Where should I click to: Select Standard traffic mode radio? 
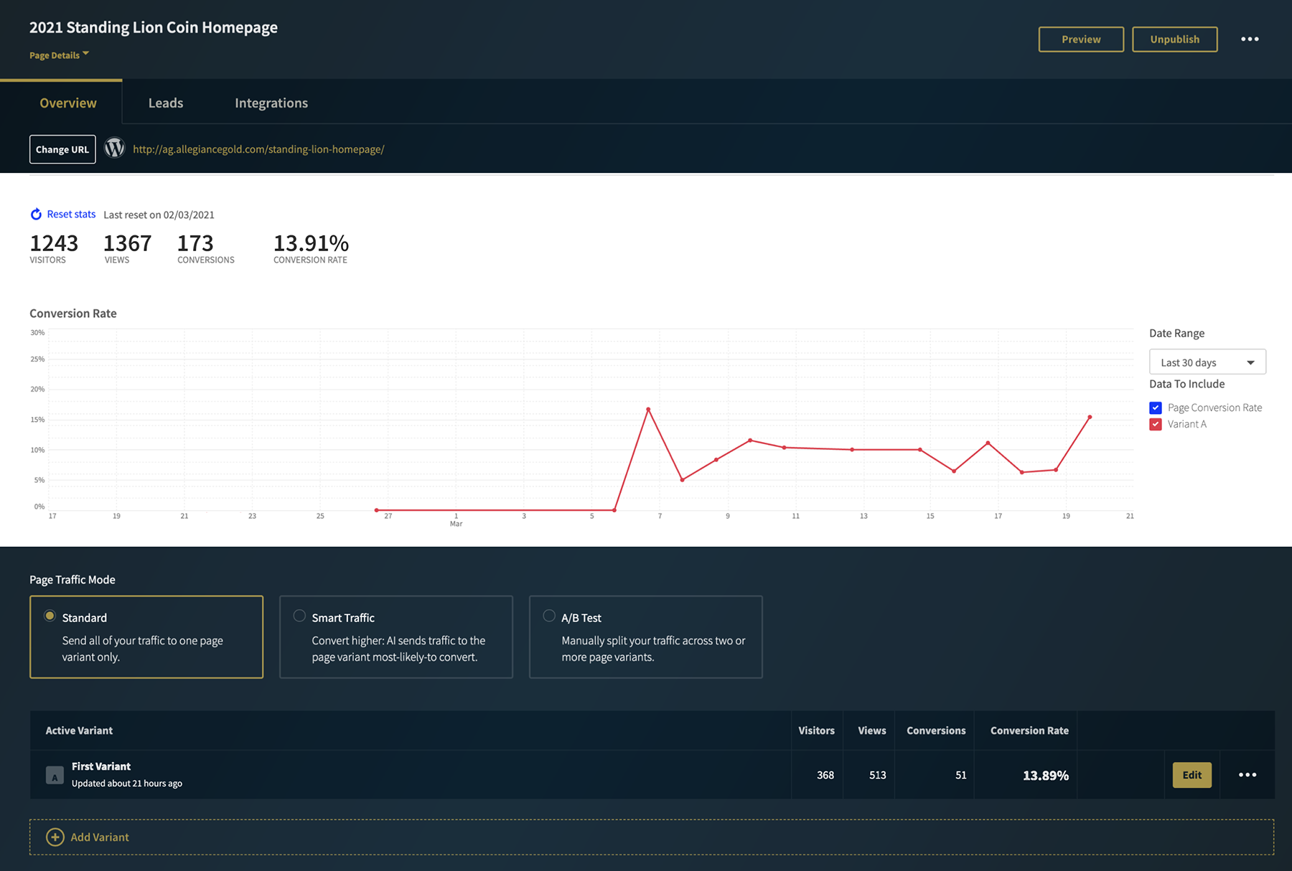50,616
